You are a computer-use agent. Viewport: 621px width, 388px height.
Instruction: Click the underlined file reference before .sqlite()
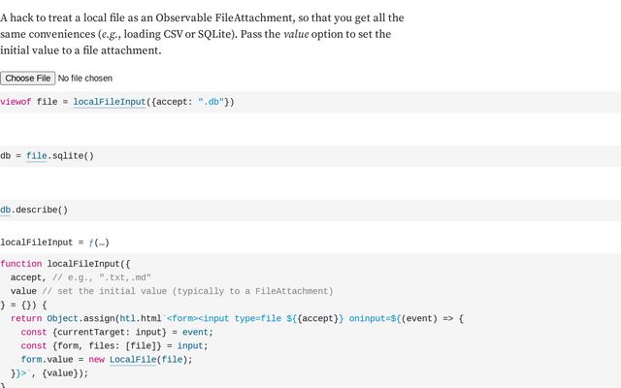tap(37, 155)
